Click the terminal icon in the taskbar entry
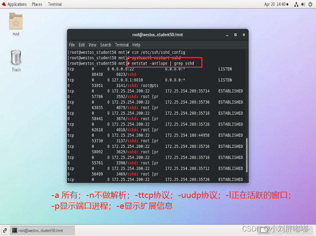The width and height of the screenshot is (316, 236). [x=15, y=230]
